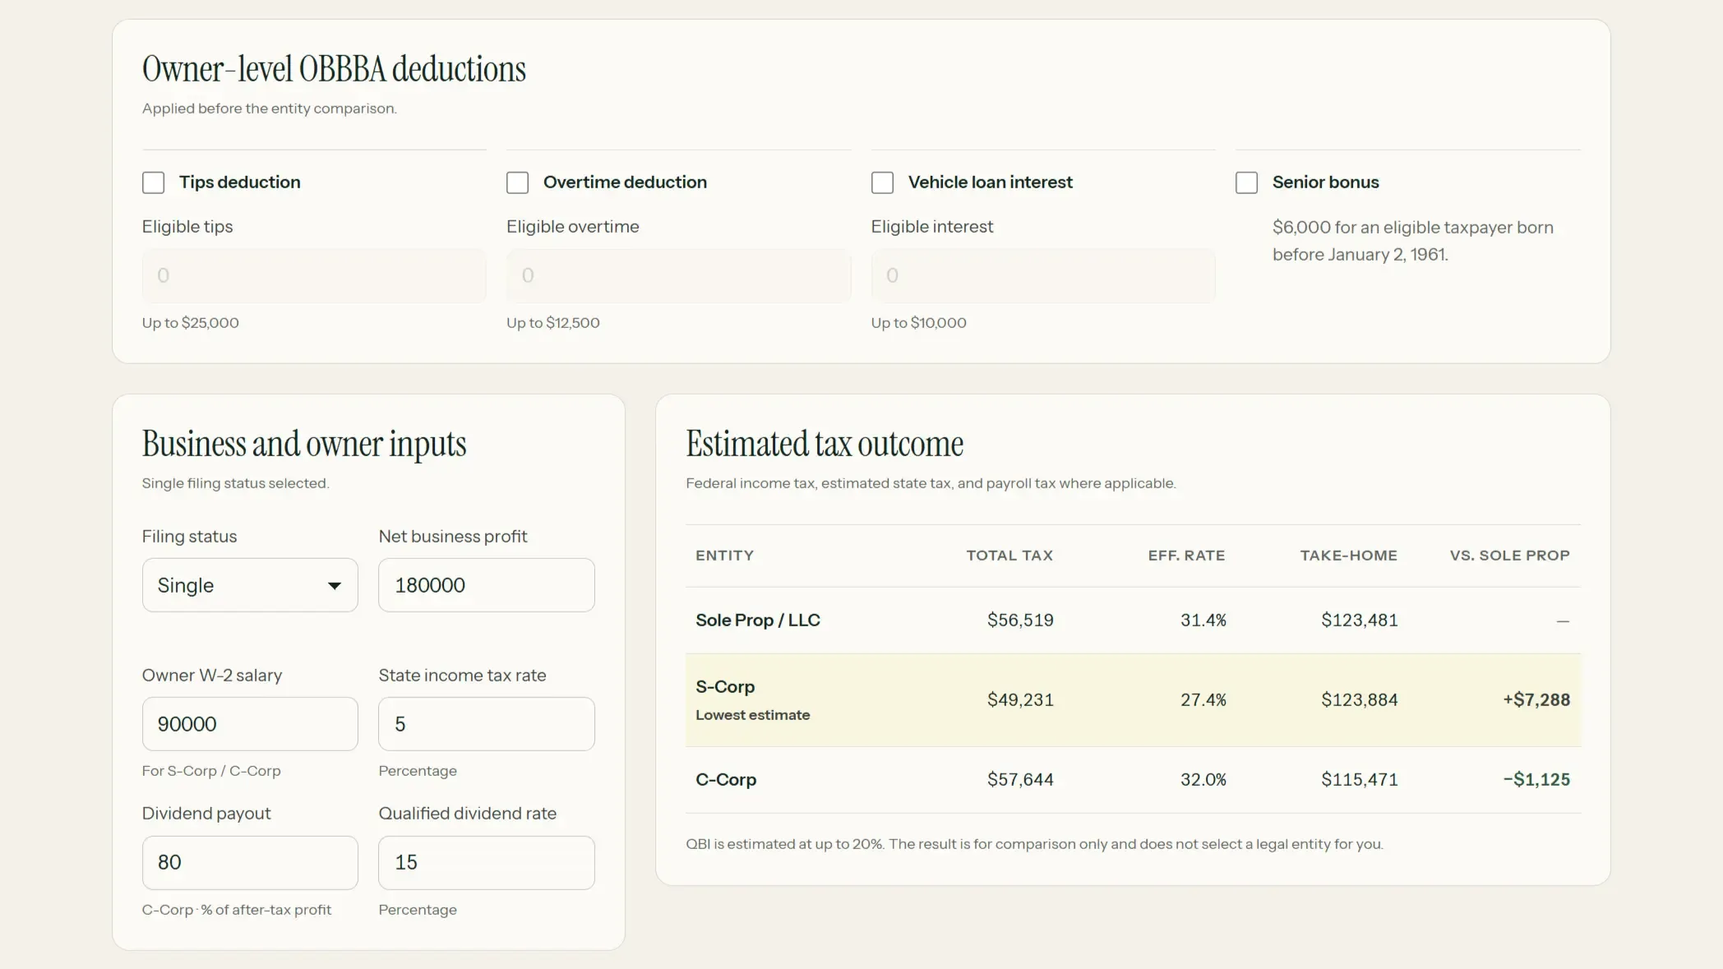This screenshot has width=1723, height=969.
Task: Click Sole Prop total tax $56,519
Action: point(1020,621)
